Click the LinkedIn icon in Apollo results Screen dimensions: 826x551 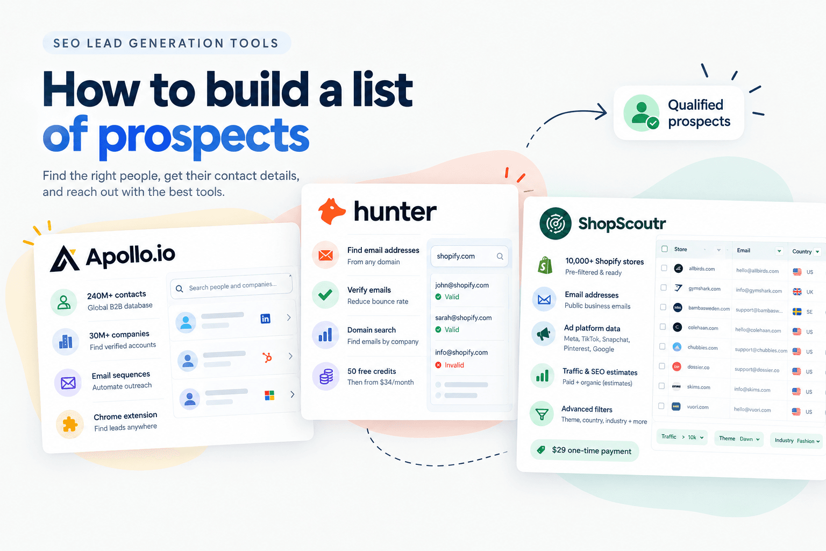[265, 319]
